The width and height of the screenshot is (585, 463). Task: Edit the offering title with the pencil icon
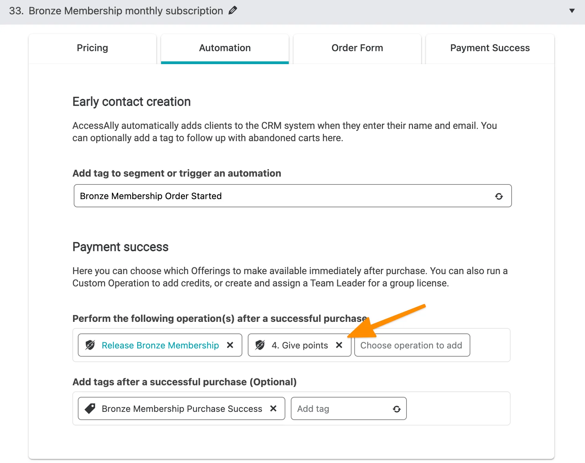coord(233,10)
